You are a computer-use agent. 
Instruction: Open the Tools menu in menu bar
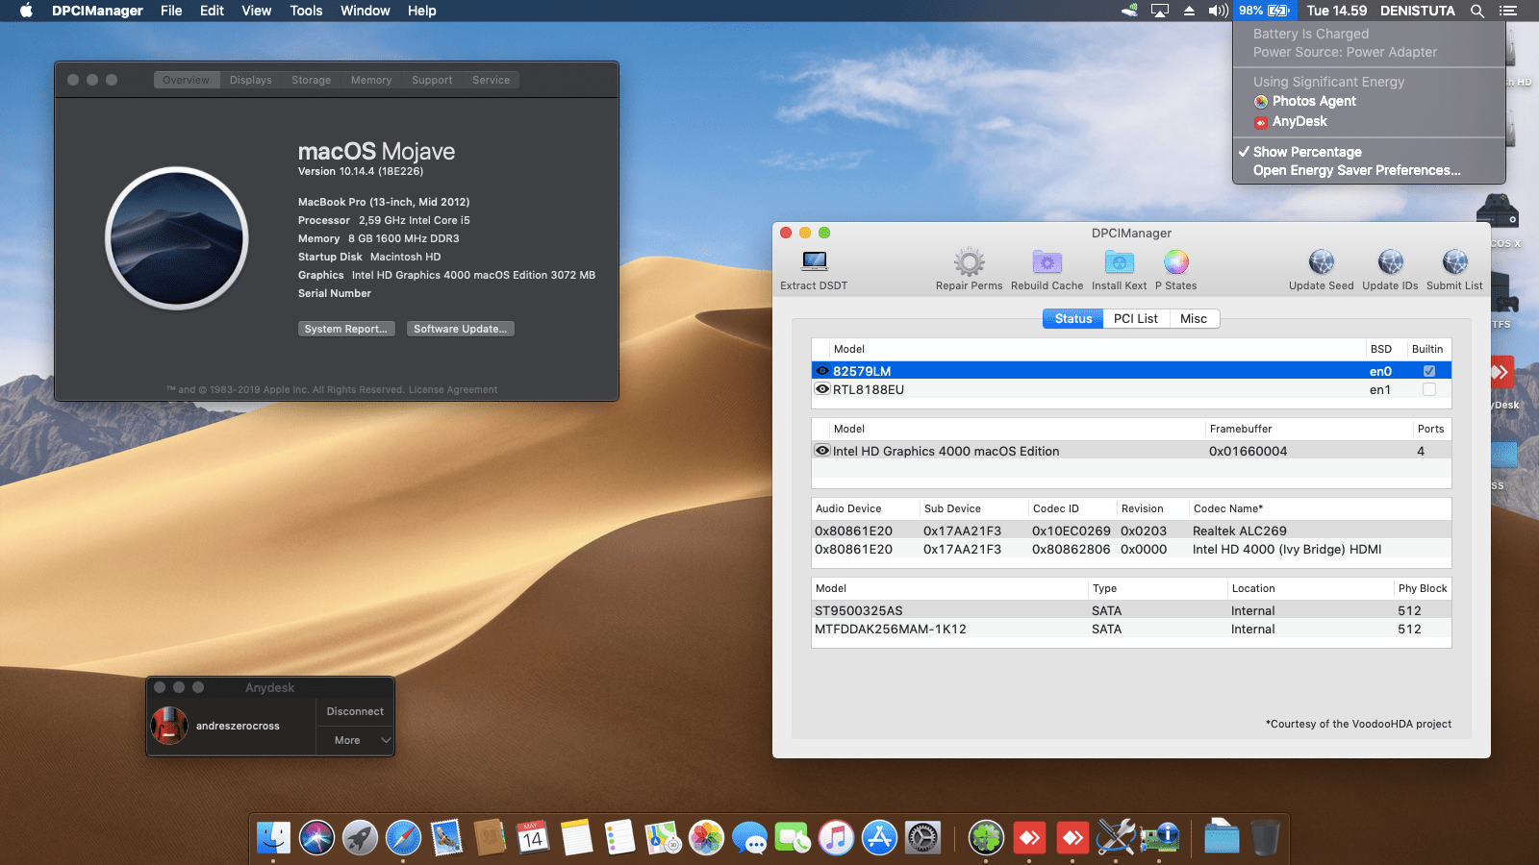[x=306, y=11]
